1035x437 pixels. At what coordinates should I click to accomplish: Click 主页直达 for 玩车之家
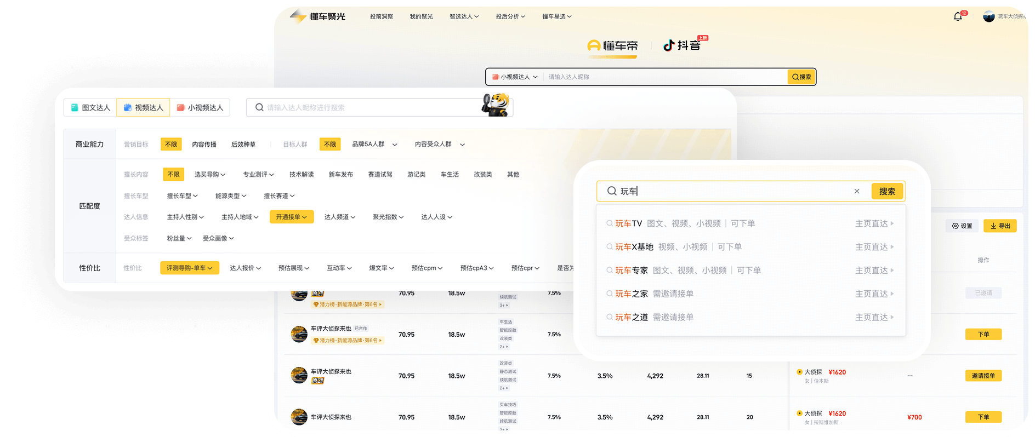click(x=874, y=294)
